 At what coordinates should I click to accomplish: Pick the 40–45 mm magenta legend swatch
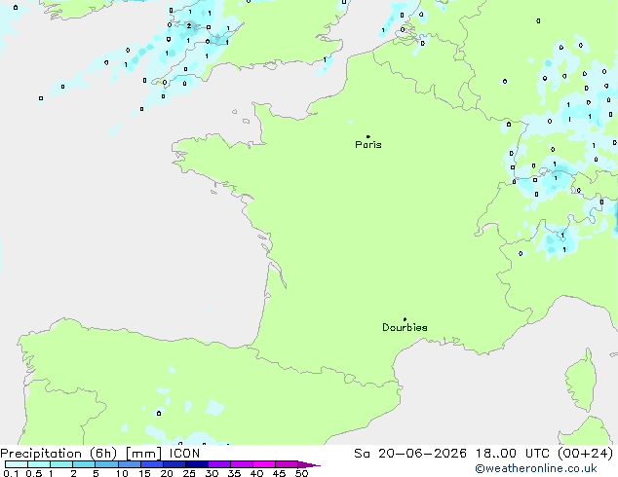pyautogui.click(x=264, y=464)
